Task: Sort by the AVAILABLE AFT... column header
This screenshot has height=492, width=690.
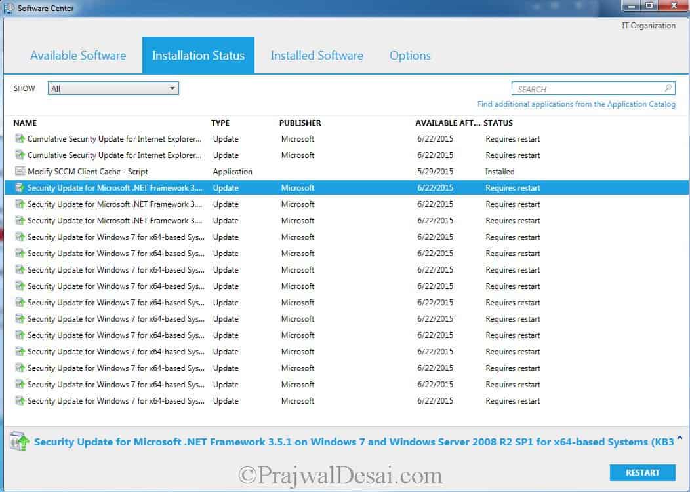Action: click(447, 123)
